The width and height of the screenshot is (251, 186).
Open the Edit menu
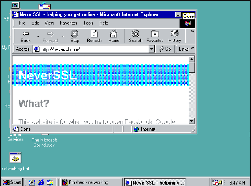click(x=35, y=23)
